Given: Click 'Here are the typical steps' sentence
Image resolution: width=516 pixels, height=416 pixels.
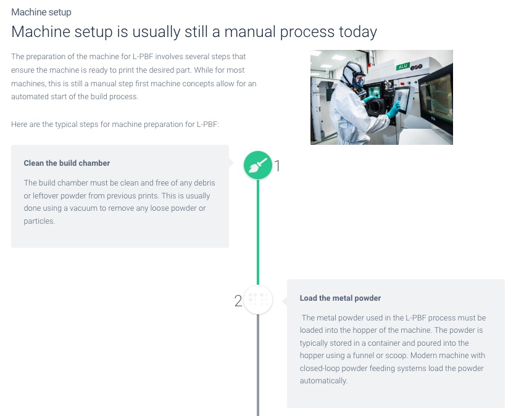Looking at the screenshot, I should pyautogui.click(x=115, y=124).
